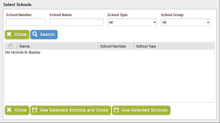Click the magnifier icon on Search button
The height and width of the screenshot is (123, 220).
point(35,34)
